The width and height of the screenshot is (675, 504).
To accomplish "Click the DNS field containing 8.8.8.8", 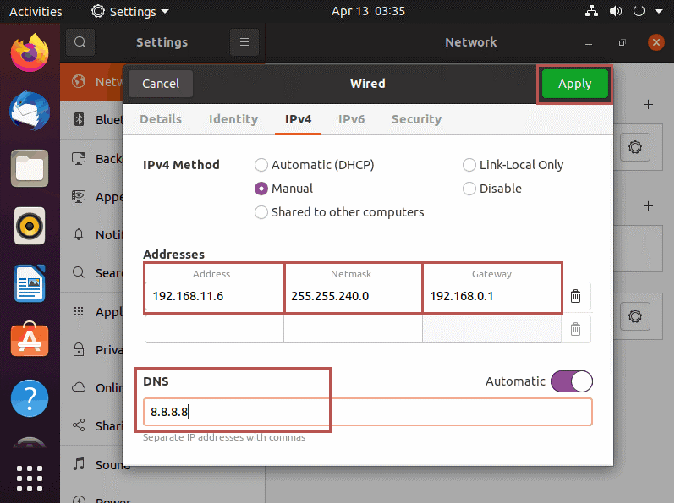I will tap(368, 412).
